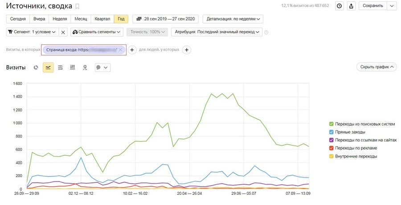Image resolution: width=401 pixels, height=205 pixels.
Task: Click the export/share icon
Action: 351,6
